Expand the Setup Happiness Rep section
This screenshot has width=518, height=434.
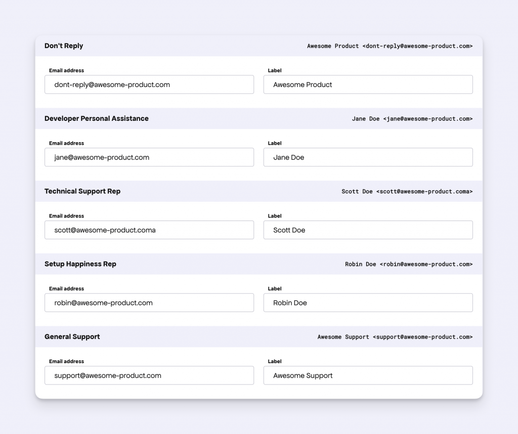(x=80, y=264)
